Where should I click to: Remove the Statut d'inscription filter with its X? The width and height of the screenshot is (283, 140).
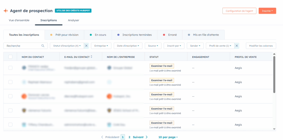point(86,46)
